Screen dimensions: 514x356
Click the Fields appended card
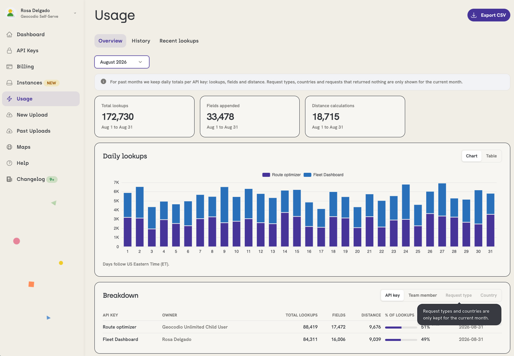tap(250, 117)
